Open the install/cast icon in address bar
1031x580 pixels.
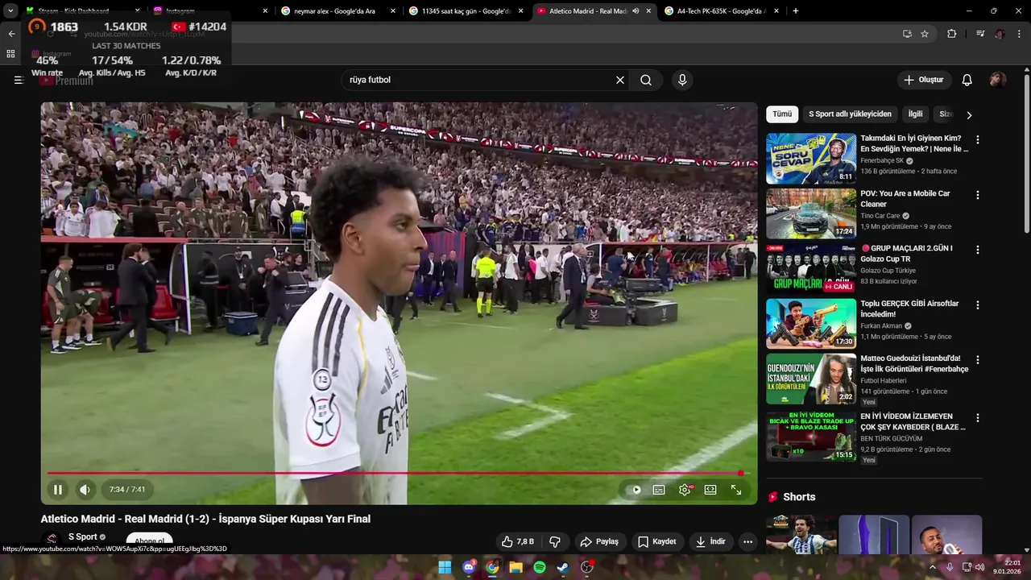907,34
